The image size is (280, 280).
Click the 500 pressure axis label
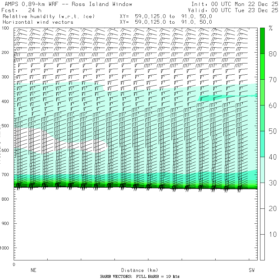click(5, 126)
